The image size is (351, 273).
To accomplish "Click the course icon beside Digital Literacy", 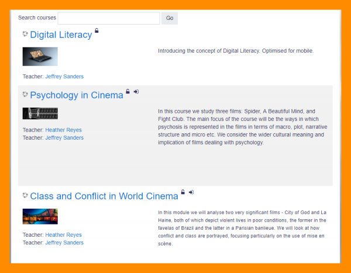I will click(25, 34).
